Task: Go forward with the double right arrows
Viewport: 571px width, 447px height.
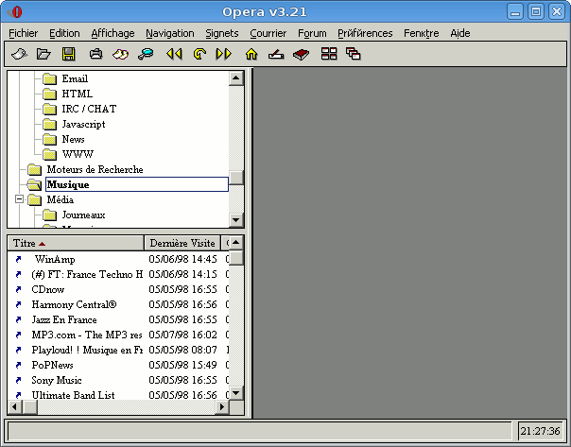Action: click(224, 54)
